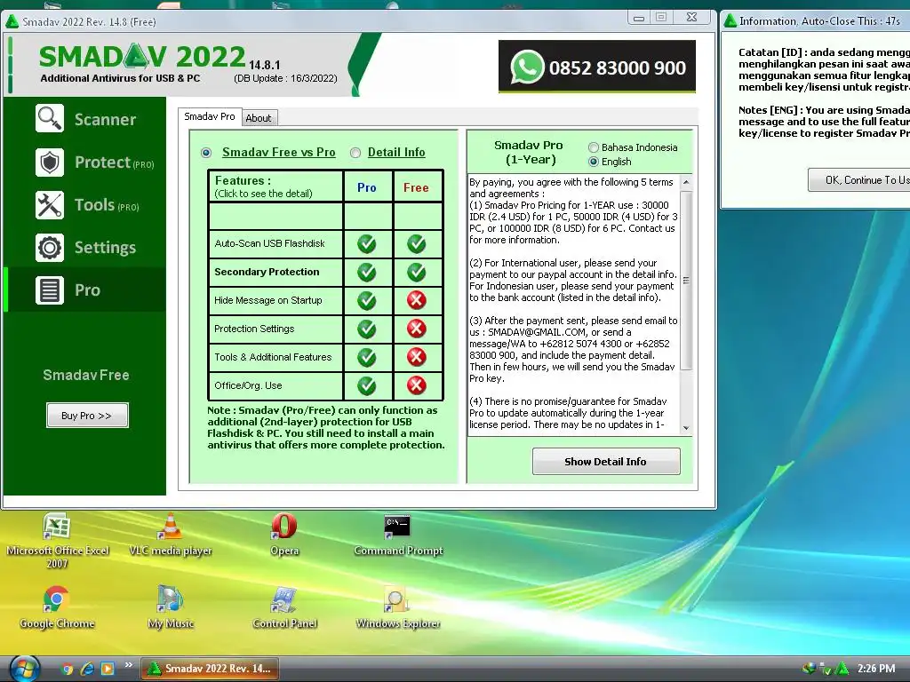
Task: Launch VLC media player desktop icon
Action: pyautogui.click(x=170, y=534)
